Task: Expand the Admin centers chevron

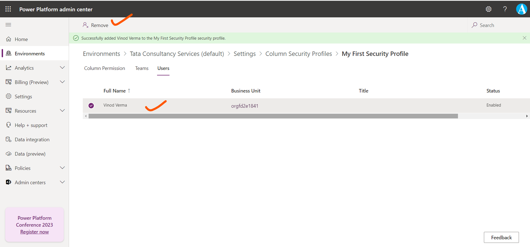Action: 62,182
